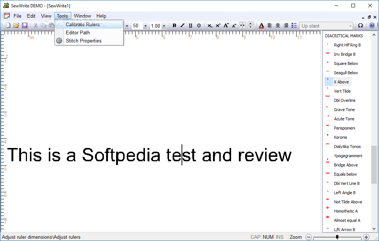Click the New document icon

[8, 25]
